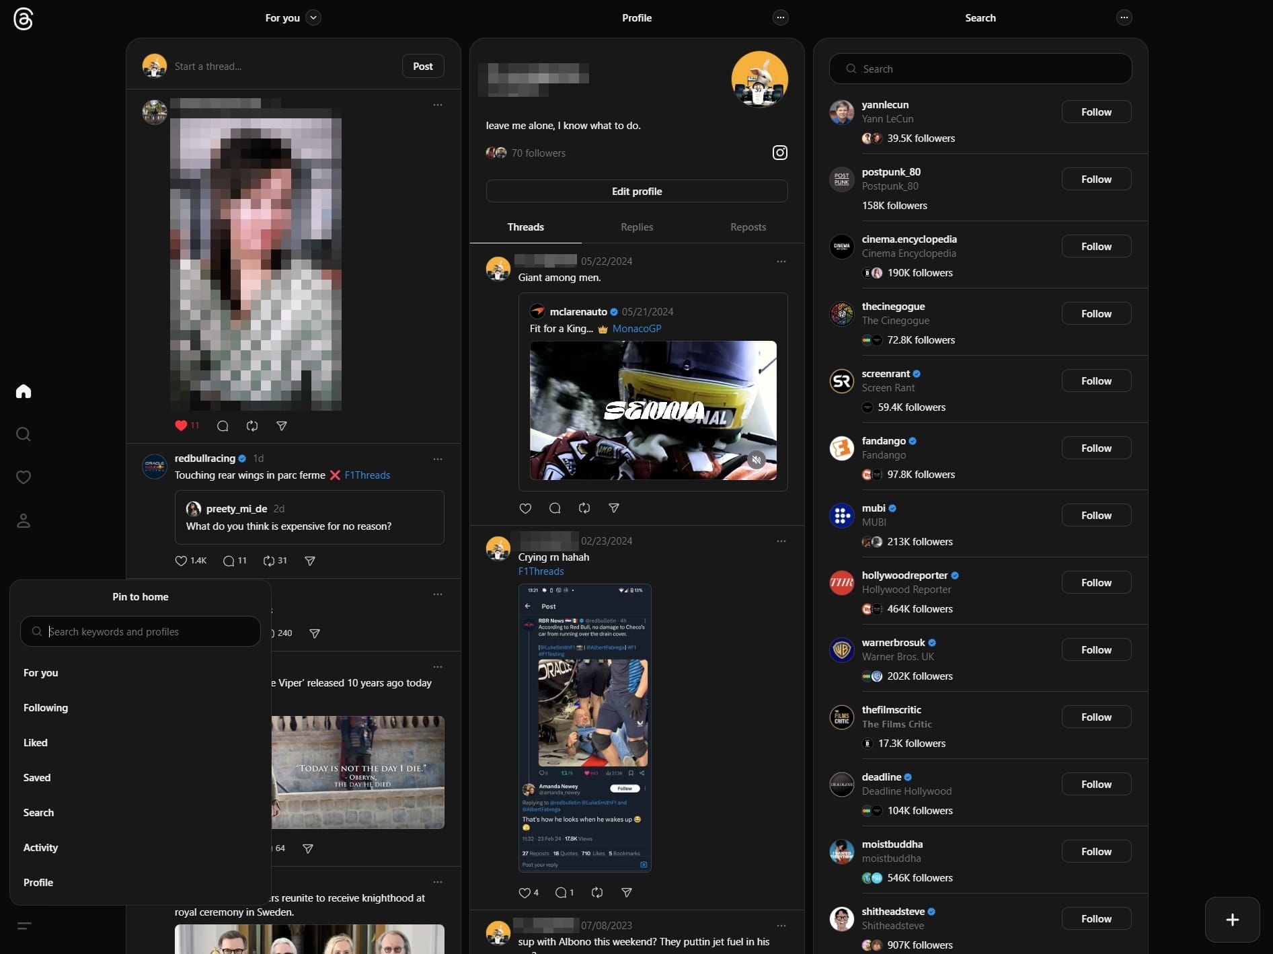Create a new thread with the plus button
Image resolution: width=1273 pixels, height=954 pixels.
pyautogui.click(x=1233, y=920)
